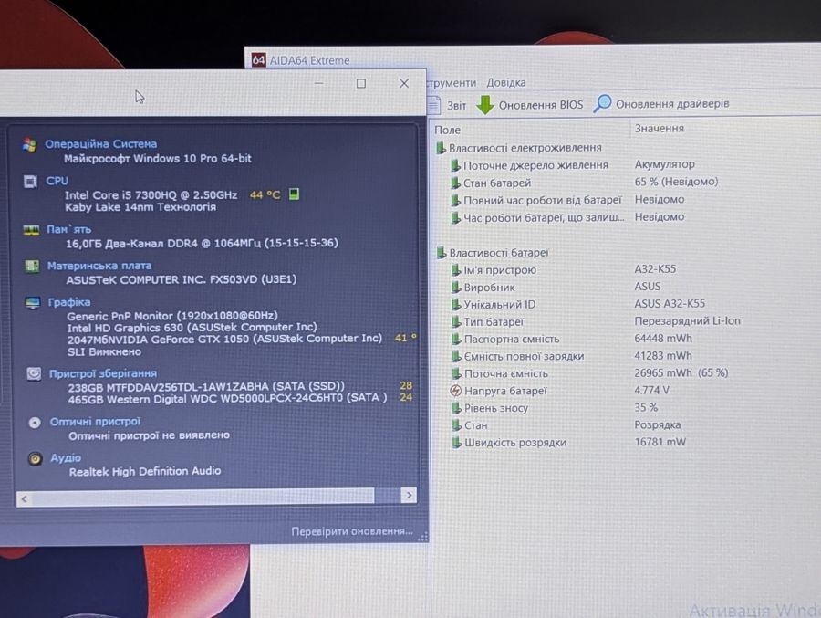Click the Intel Core i5 7300HQ text
Image resolution: width=821 pixels, height=618 pixels.
pyautogui.click(x=151, y=195)
